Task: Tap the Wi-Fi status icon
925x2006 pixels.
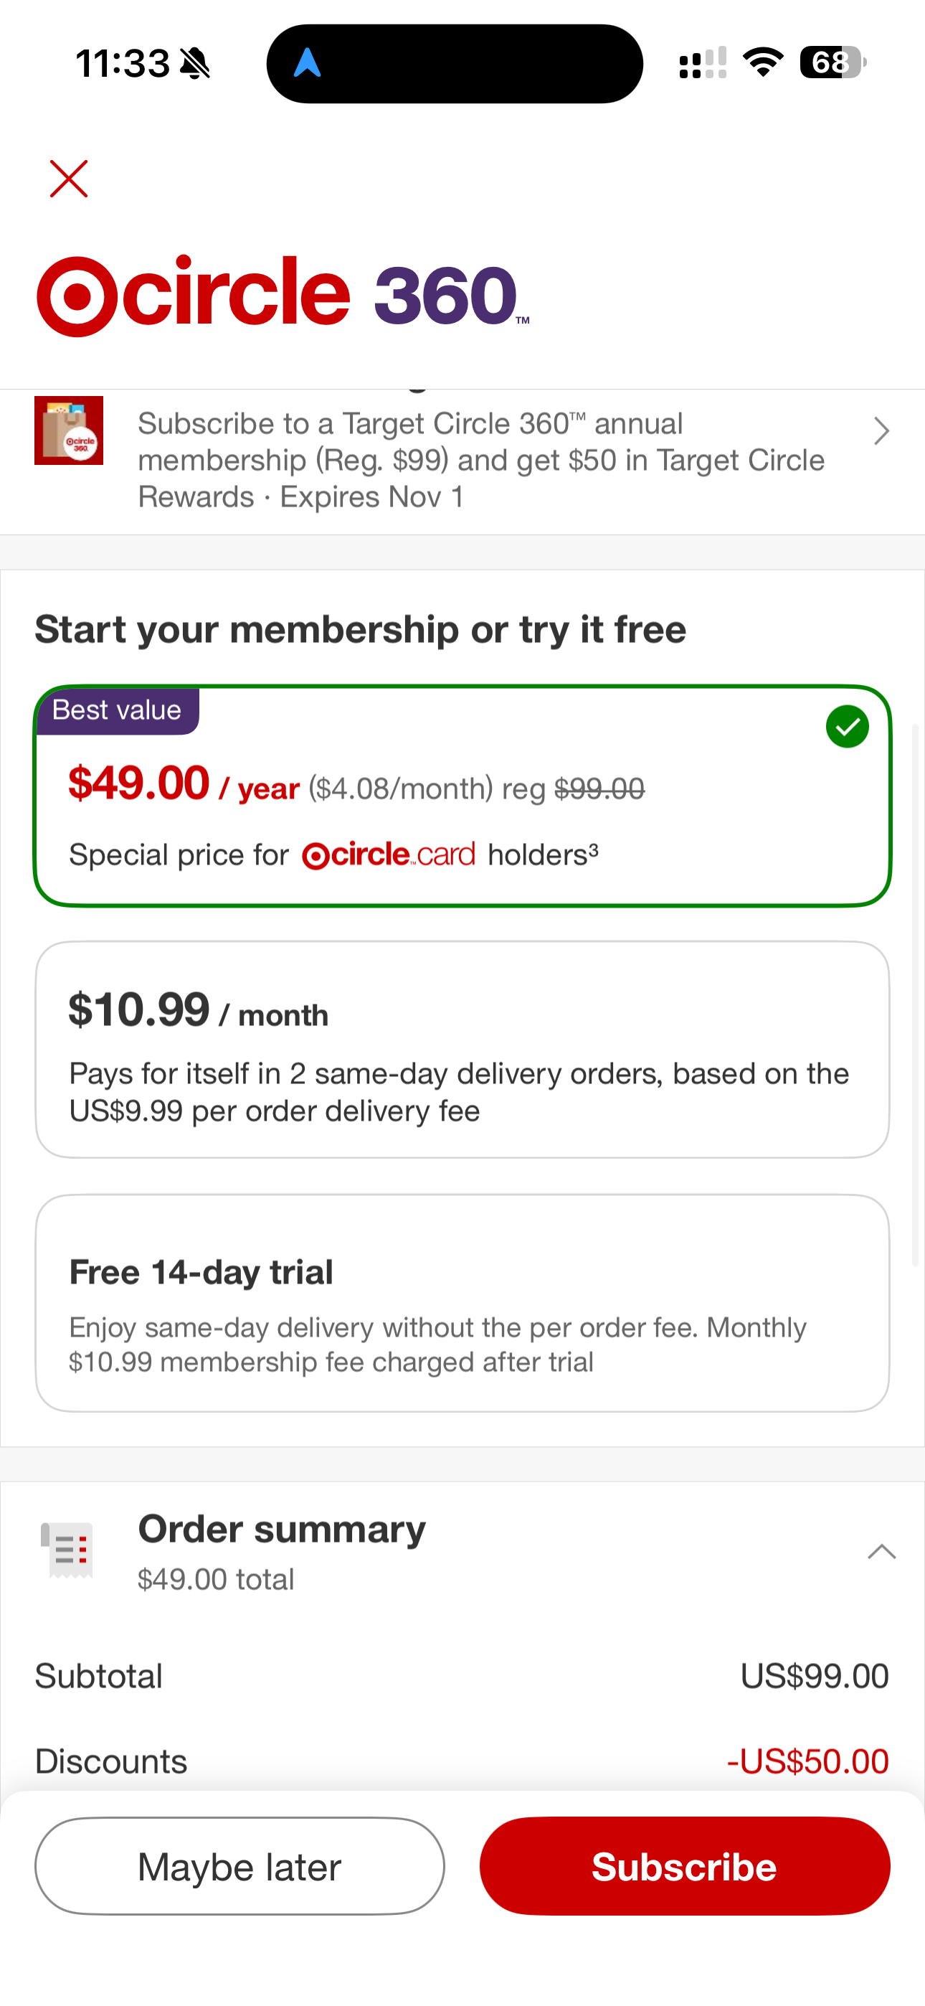Action: pyautogui.click(x=763, y=62)
